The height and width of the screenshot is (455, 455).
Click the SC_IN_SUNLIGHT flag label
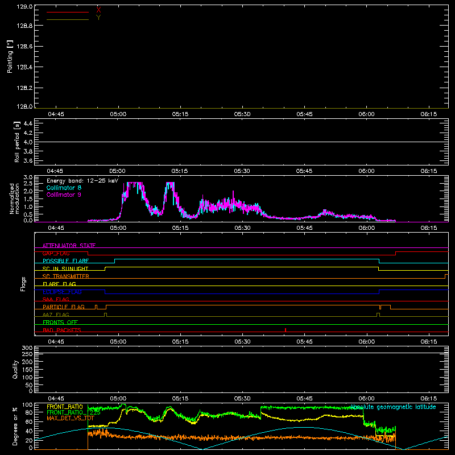65,268
